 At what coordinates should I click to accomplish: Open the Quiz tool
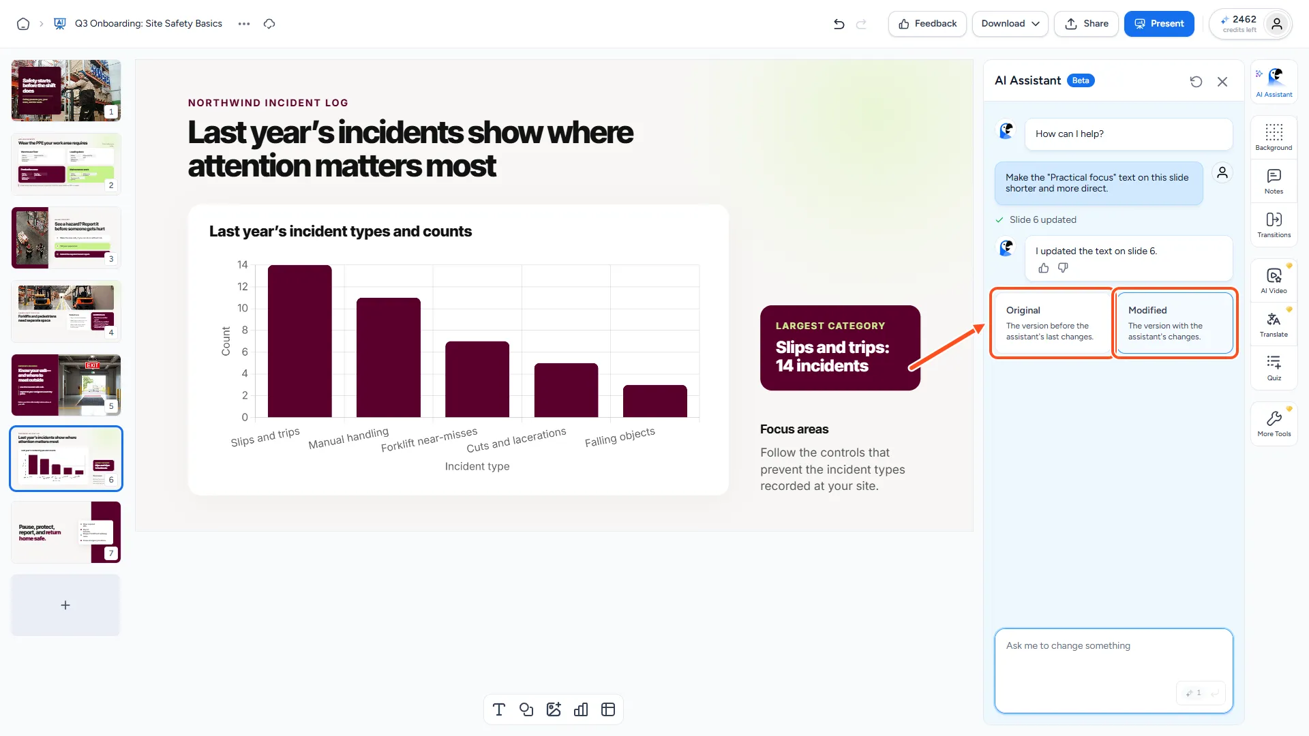point(1274,367)
